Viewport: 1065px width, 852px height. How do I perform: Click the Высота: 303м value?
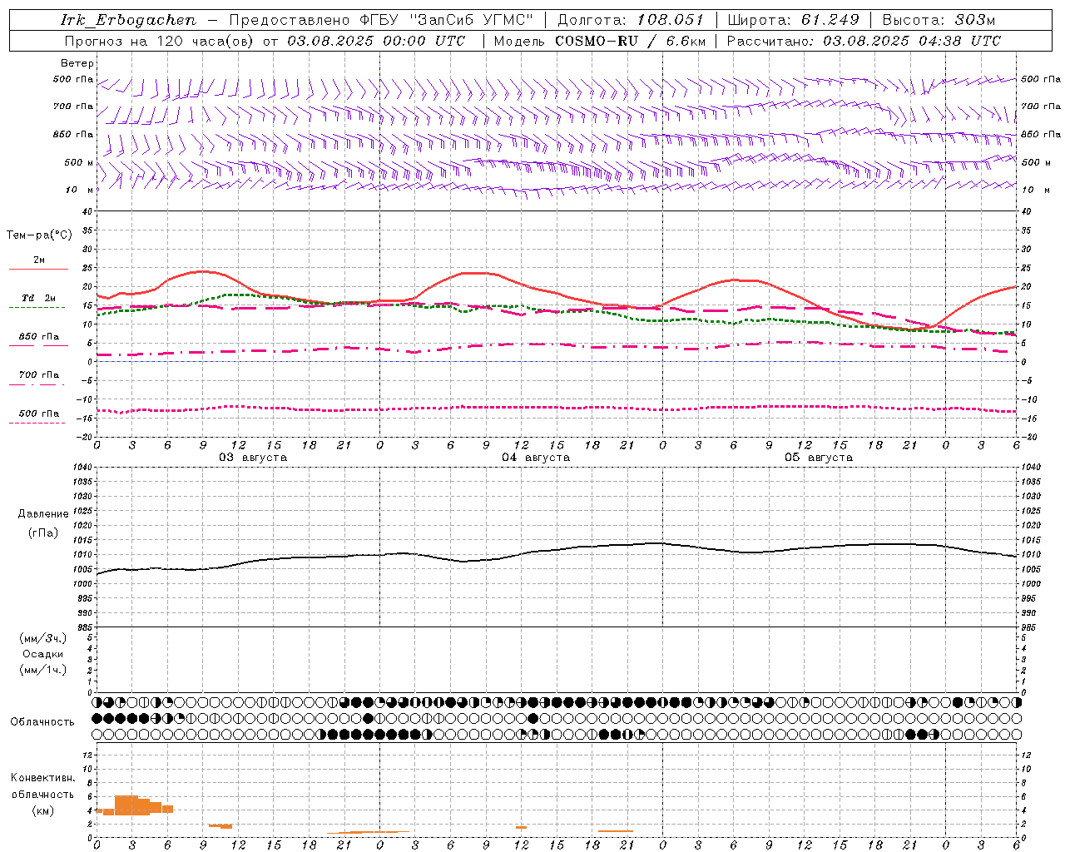pyautogui.click(x=939, y=20)
